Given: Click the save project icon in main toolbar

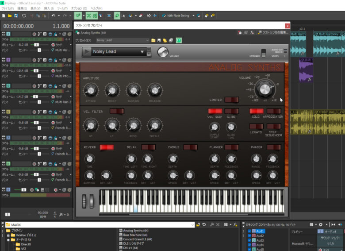Looking at the screenshot, I should pyautogui.click(x=16, y=15).
